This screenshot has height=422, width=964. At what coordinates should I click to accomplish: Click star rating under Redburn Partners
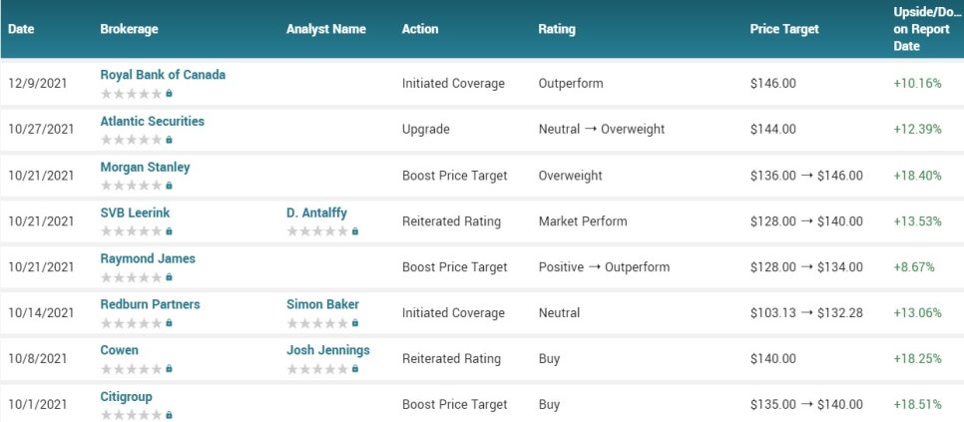tap(131, 323)
